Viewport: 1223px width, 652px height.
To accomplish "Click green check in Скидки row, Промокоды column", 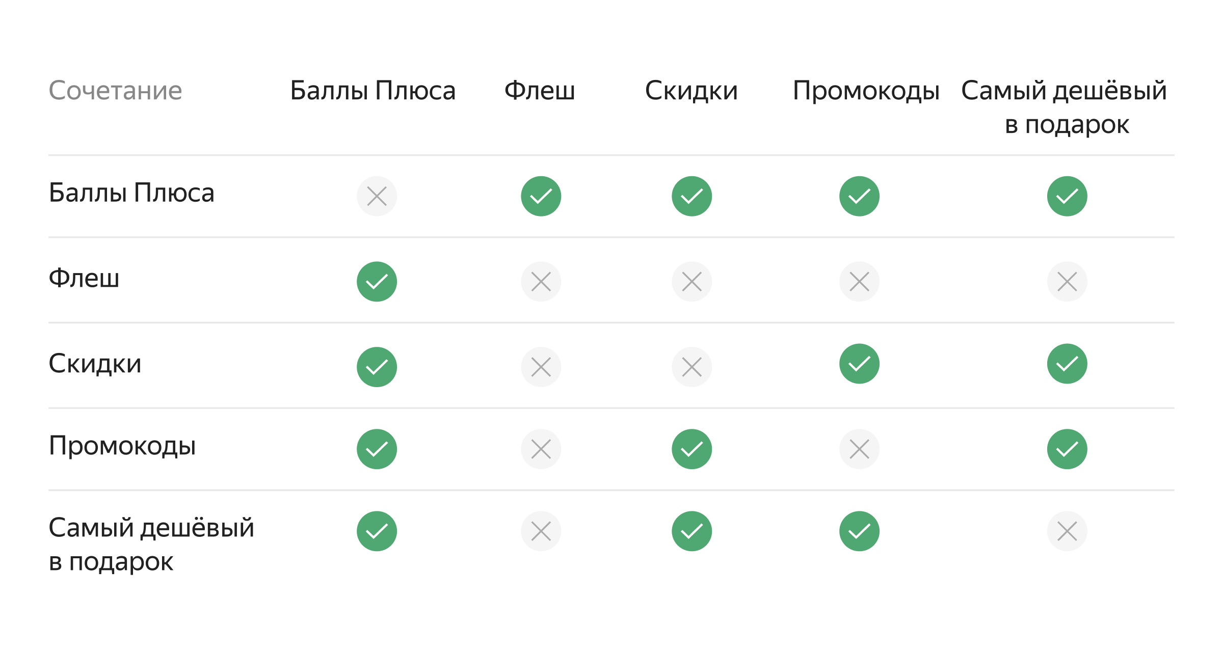I will click(859, 364).
